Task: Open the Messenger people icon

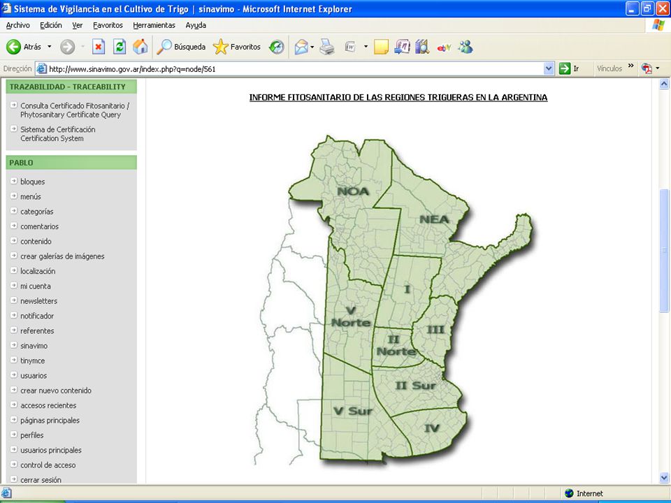Action: click(466, 47)
